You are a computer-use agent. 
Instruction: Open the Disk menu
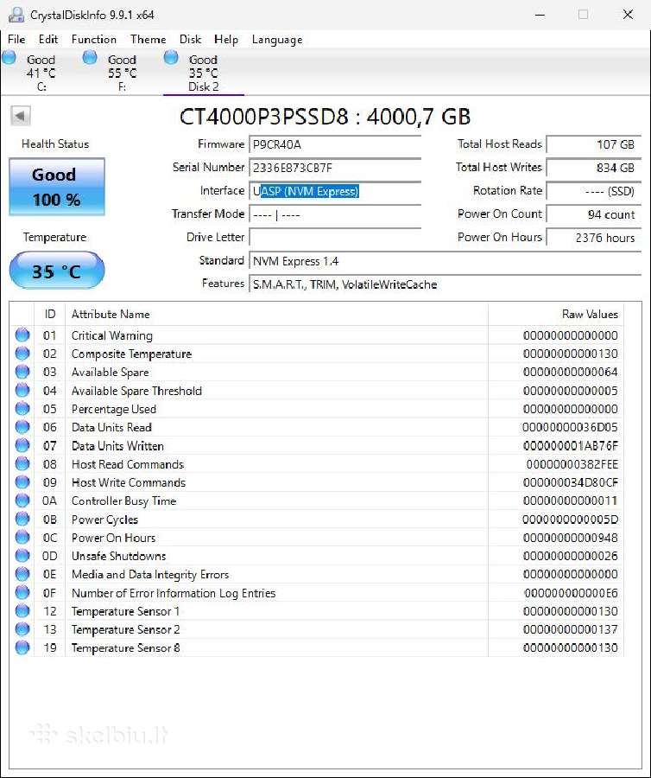pyautogui.click(x=190, y=39)
